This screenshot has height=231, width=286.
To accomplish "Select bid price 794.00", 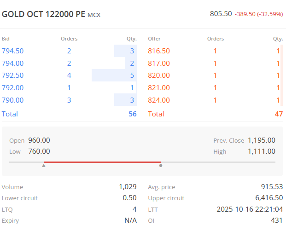I will coord(13,63).
